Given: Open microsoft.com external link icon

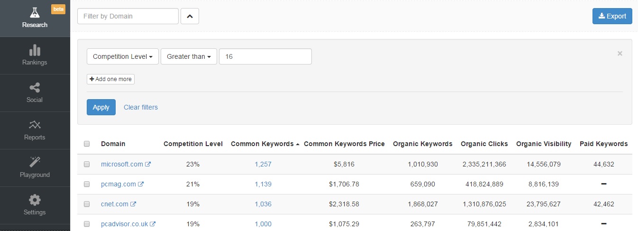Looking at the screenshot, I should [148, 164].
